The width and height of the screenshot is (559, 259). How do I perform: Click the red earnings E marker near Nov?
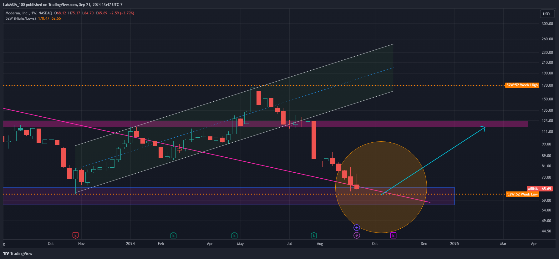point(75,235)
